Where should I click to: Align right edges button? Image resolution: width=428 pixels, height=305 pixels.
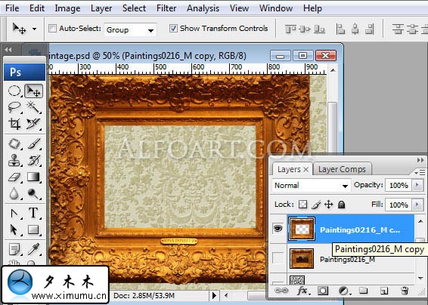pyautogui.click(x=369, y=29)
